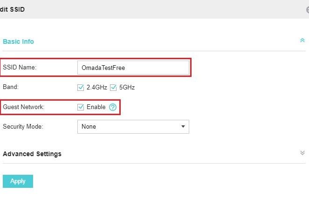Click the SSID Name label
The height and width of the screenshot is (206, 309).
(x=20, y=67)
